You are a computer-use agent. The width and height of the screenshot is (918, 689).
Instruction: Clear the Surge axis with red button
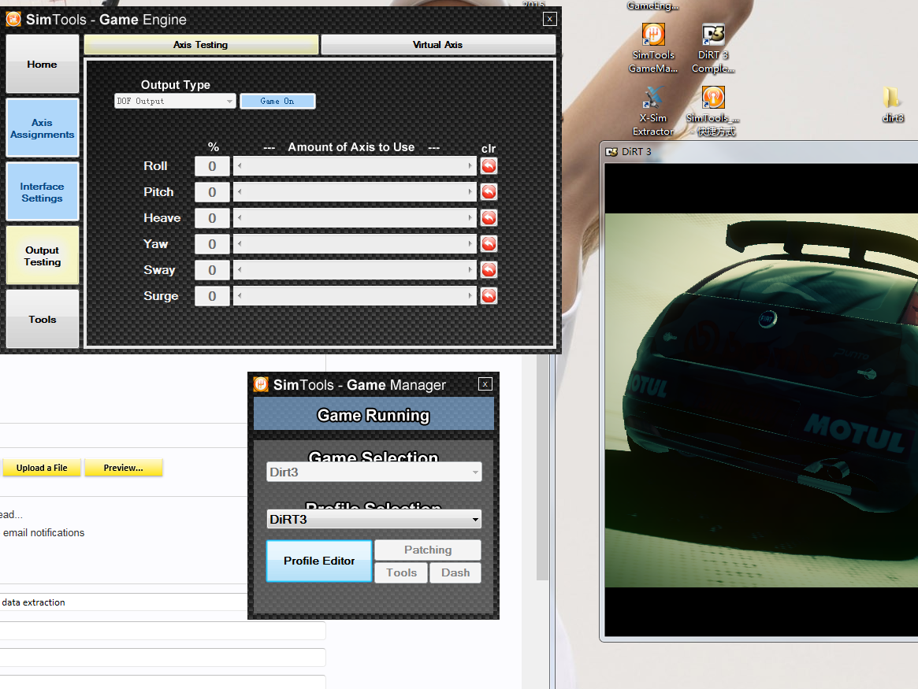[x=489, y=296]
